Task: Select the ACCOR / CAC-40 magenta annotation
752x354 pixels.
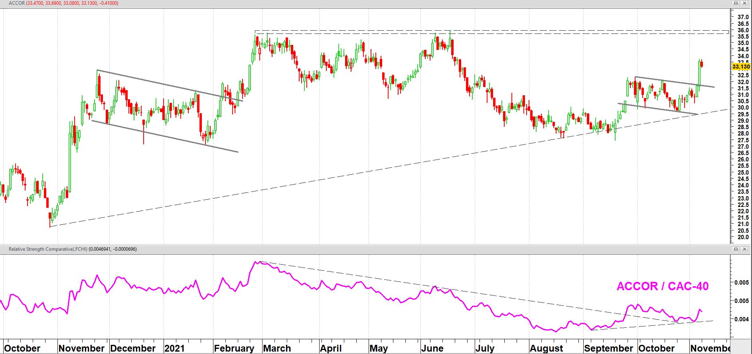Action: click(662, 286)
